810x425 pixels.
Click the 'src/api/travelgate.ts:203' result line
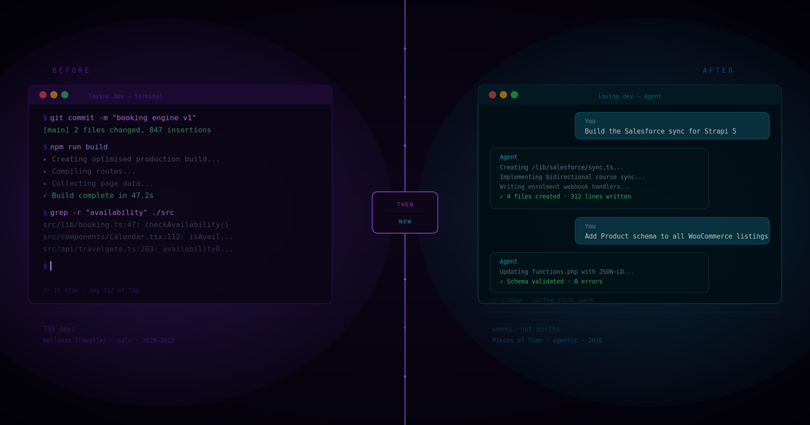tap(138, 249)
